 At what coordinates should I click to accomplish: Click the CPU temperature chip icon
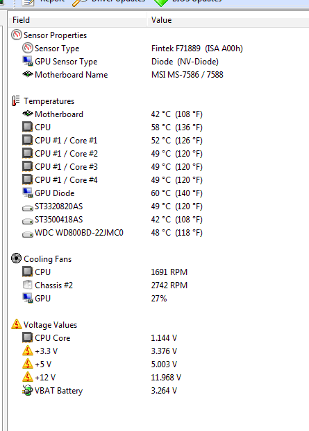coord(28,127)
